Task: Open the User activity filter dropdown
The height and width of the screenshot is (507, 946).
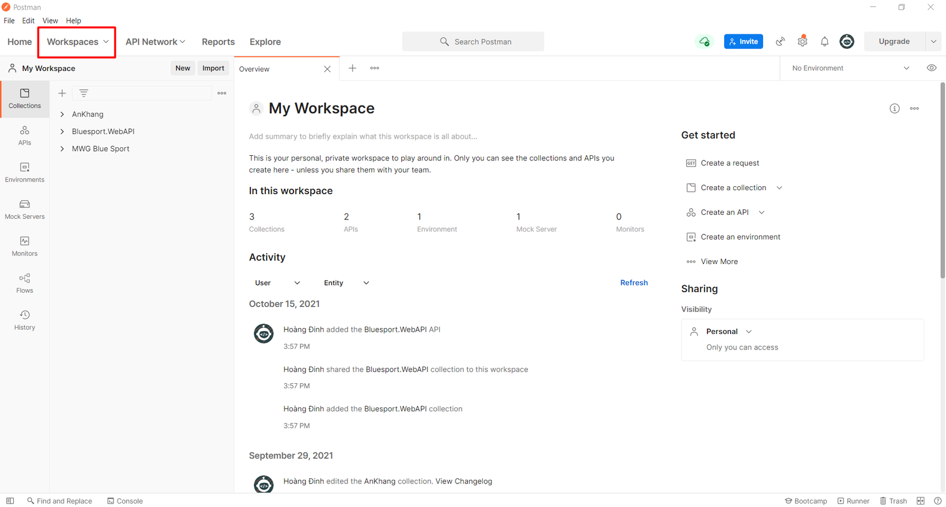Action: (277, 283)
